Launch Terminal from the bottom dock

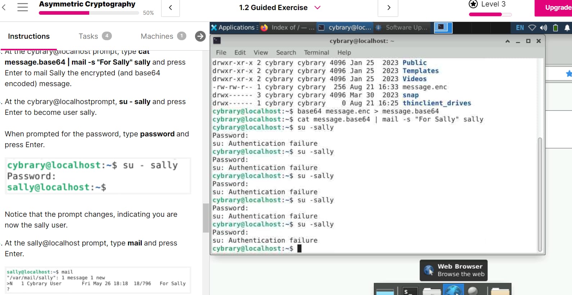point(410,291)
